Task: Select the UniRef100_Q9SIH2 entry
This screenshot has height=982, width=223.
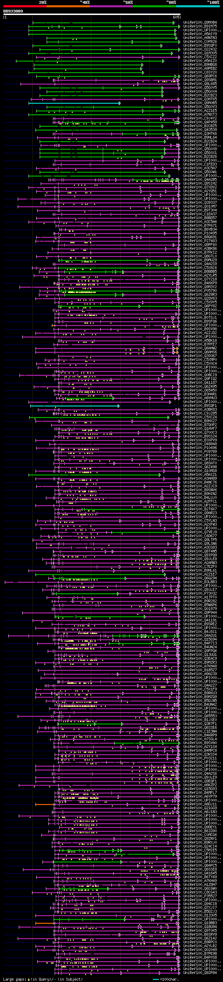Action: click(200, 183)
